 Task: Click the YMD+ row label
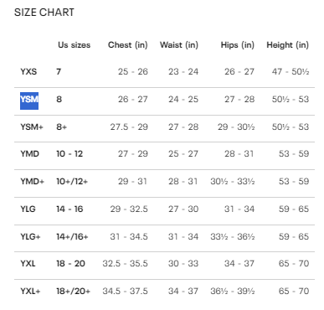pyautogui.click(x=32, y=182)
